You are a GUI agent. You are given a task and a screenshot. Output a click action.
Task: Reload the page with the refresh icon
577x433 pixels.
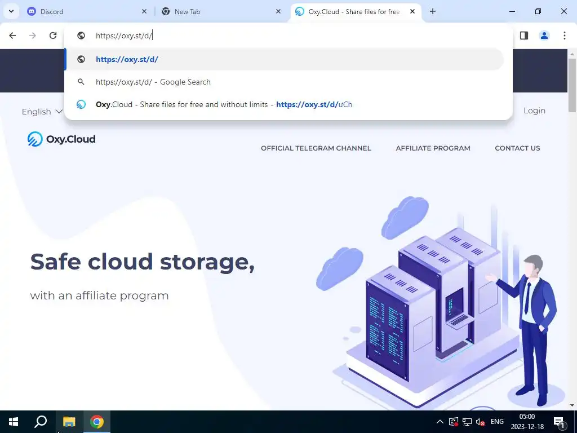click(x=53, y=36)
